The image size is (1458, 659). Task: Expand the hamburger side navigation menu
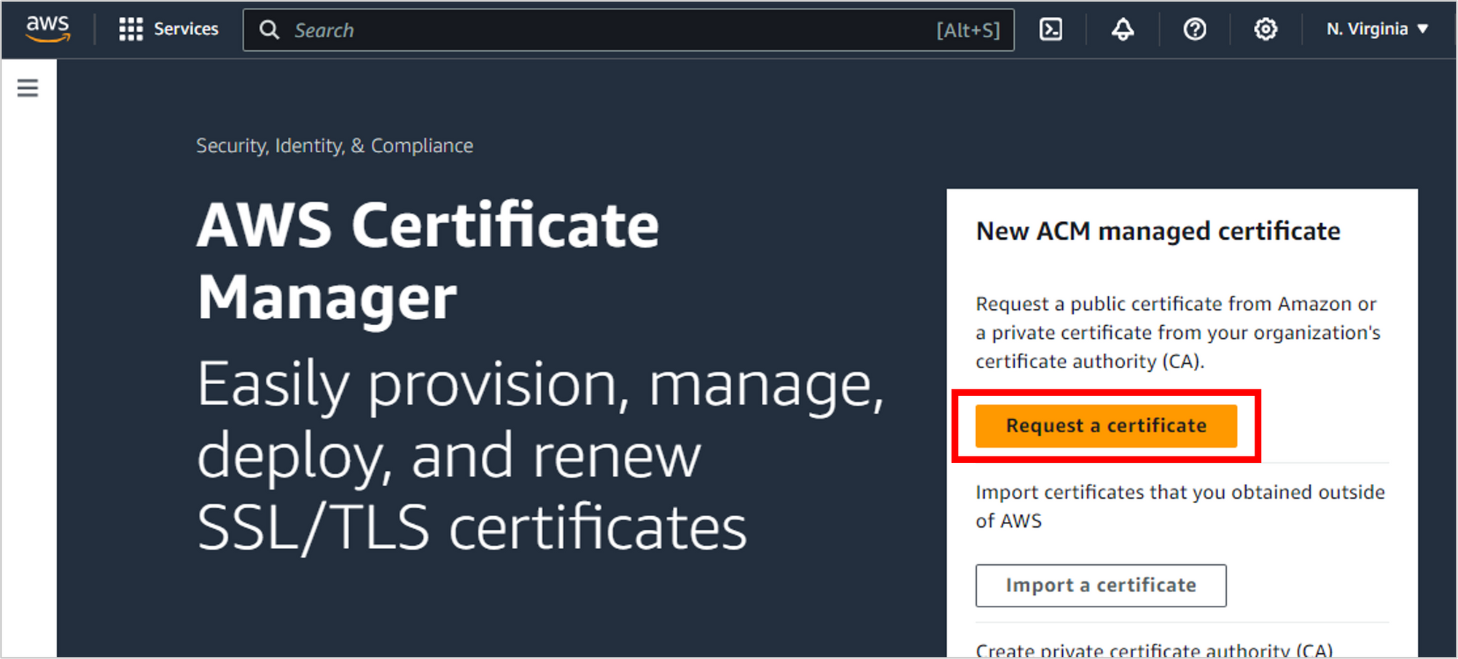click(x=28, y=88)
